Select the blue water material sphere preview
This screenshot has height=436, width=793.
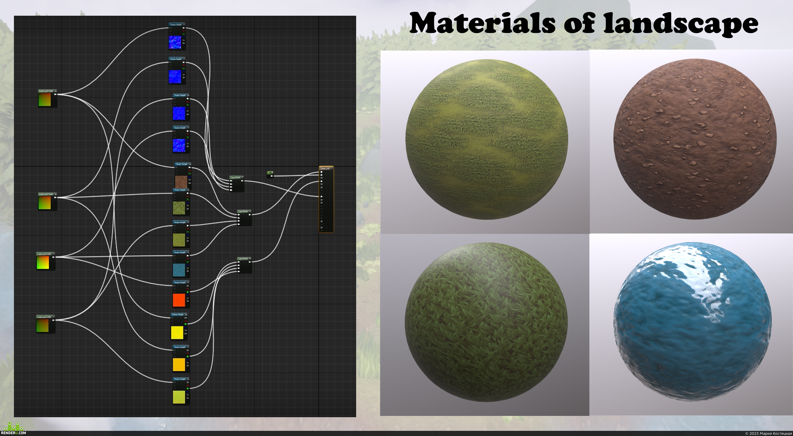point(693,322)
